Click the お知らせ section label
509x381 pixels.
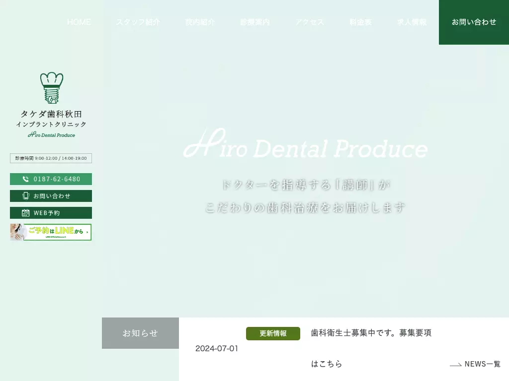(x=140, y=333)
